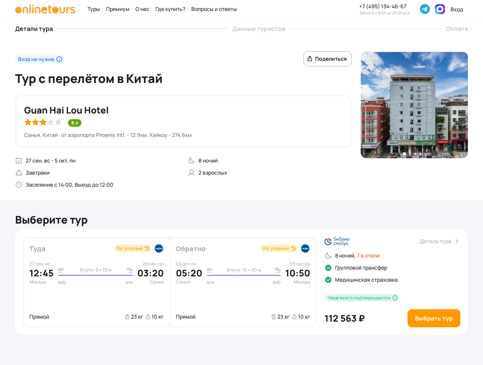Image resolution: width=483 pixels, height=365 pixels.
Task: Click departure time 12:45
Action: click(x=42, y=273)
